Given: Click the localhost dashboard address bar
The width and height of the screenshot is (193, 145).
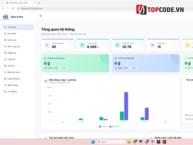Looking at the screenshot, I should coord(76,9).
